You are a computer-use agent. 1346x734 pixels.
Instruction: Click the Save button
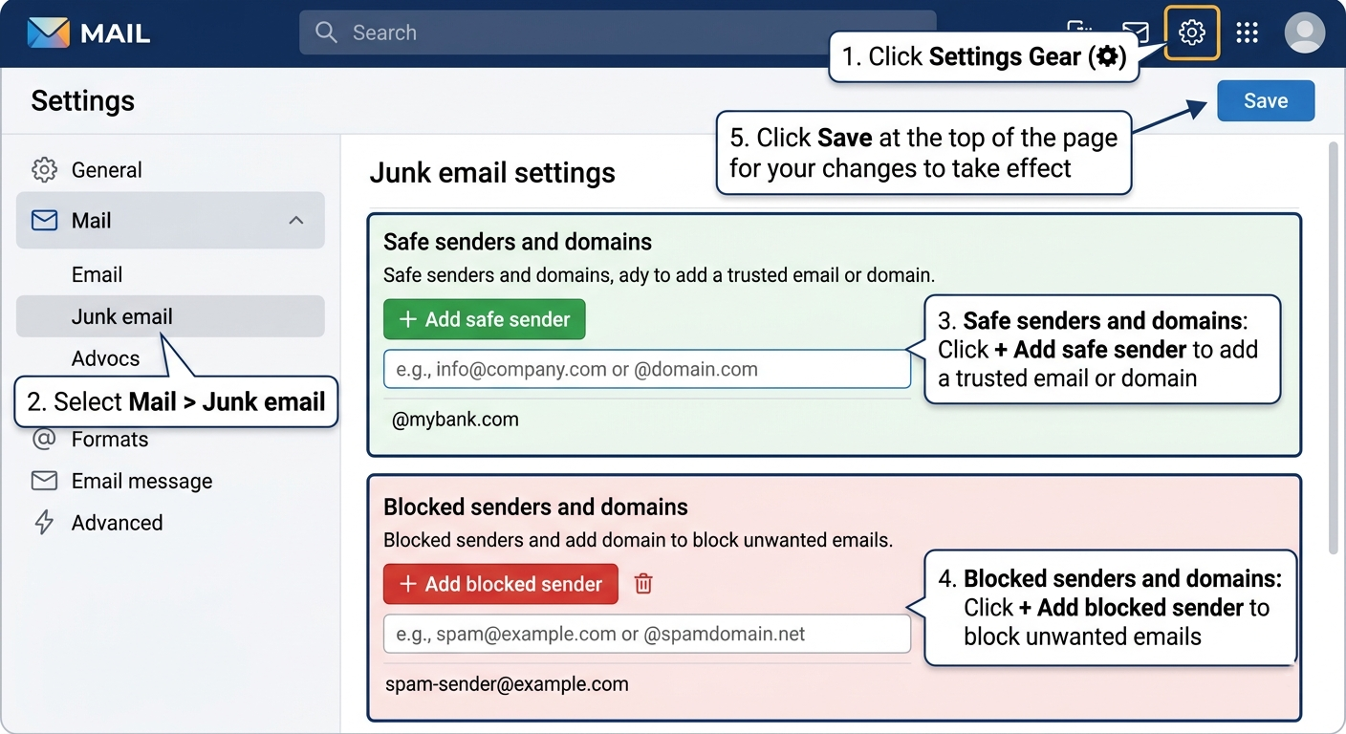click(1265, 100)
